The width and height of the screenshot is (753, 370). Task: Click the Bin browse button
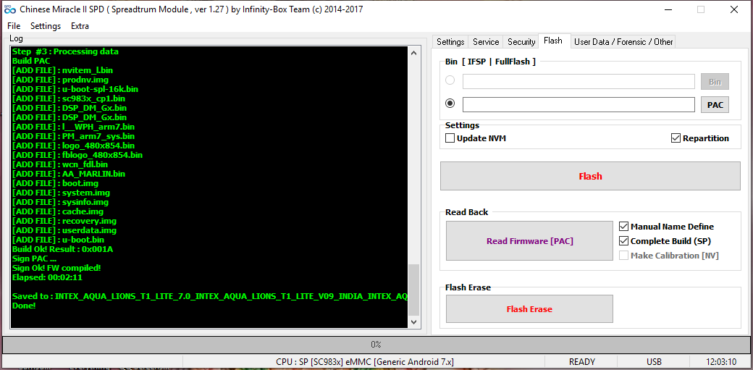tap(715, 82)
